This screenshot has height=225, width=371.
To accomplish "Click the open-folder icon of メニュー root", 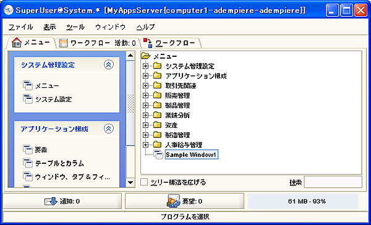I will coord(146,56).
